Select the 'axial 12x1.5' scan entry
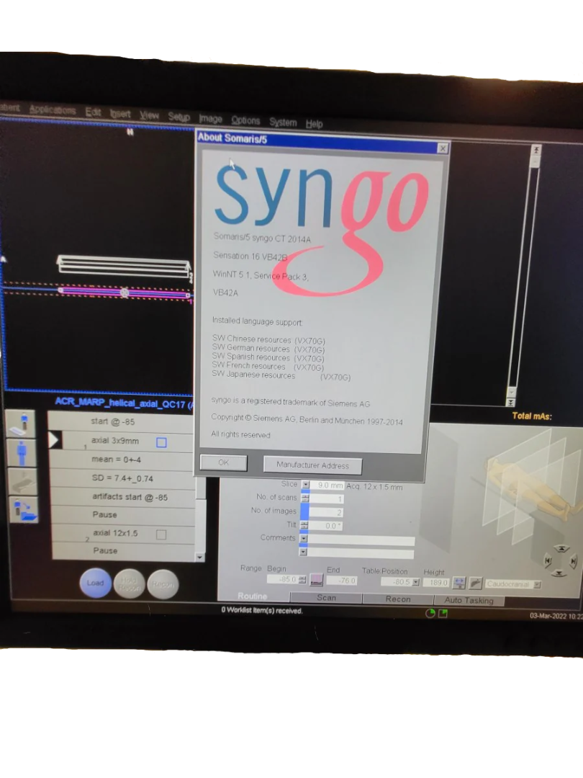The width and height of the screenshot is (583, 778). click(124, 534)
